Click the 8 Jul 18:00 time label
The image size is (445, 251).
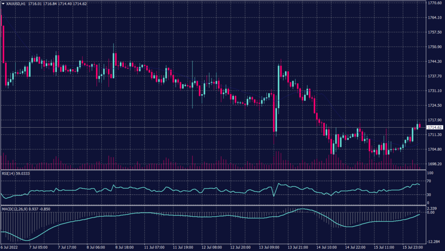click(x=124, y=248)
